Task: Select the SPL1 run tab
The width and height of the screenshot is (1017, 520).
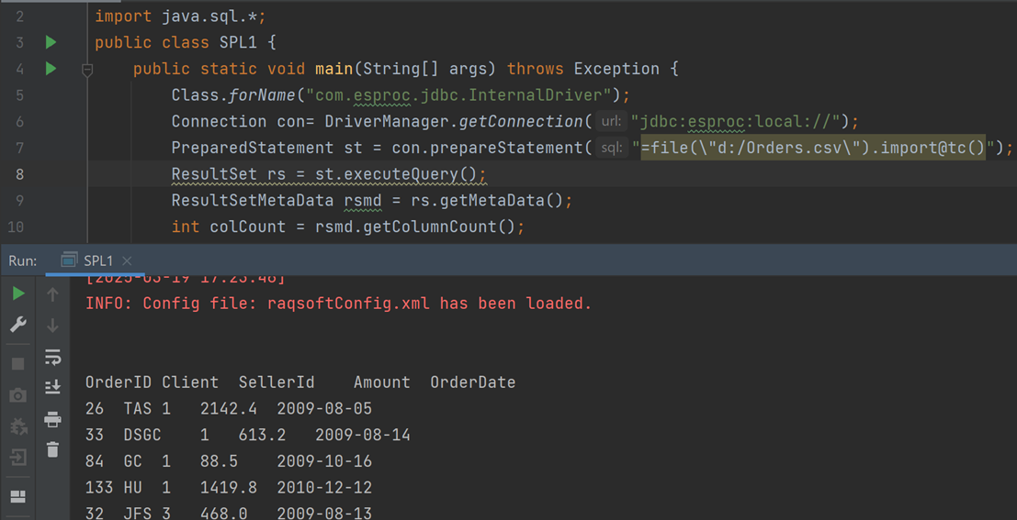Action: [x=97, y=260]
